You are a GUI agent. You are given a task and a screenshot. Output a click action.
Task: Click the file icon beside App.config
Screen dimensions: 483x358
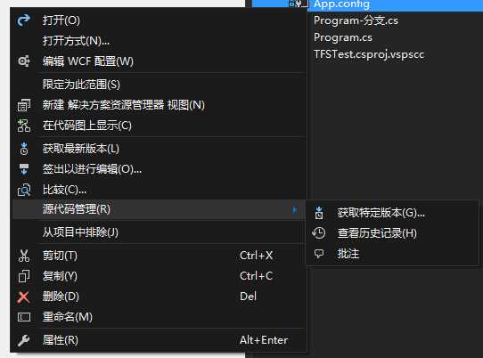pos(299,4)
